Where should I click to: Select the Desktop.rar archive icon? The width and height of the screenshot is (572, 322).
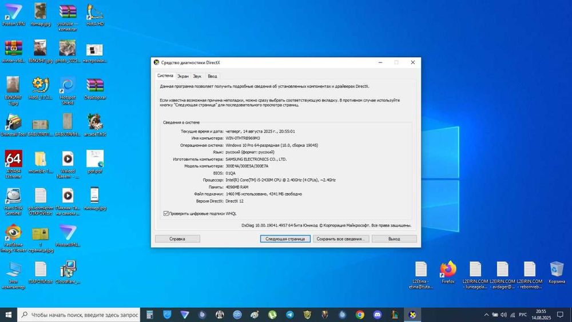click(95, 89)
